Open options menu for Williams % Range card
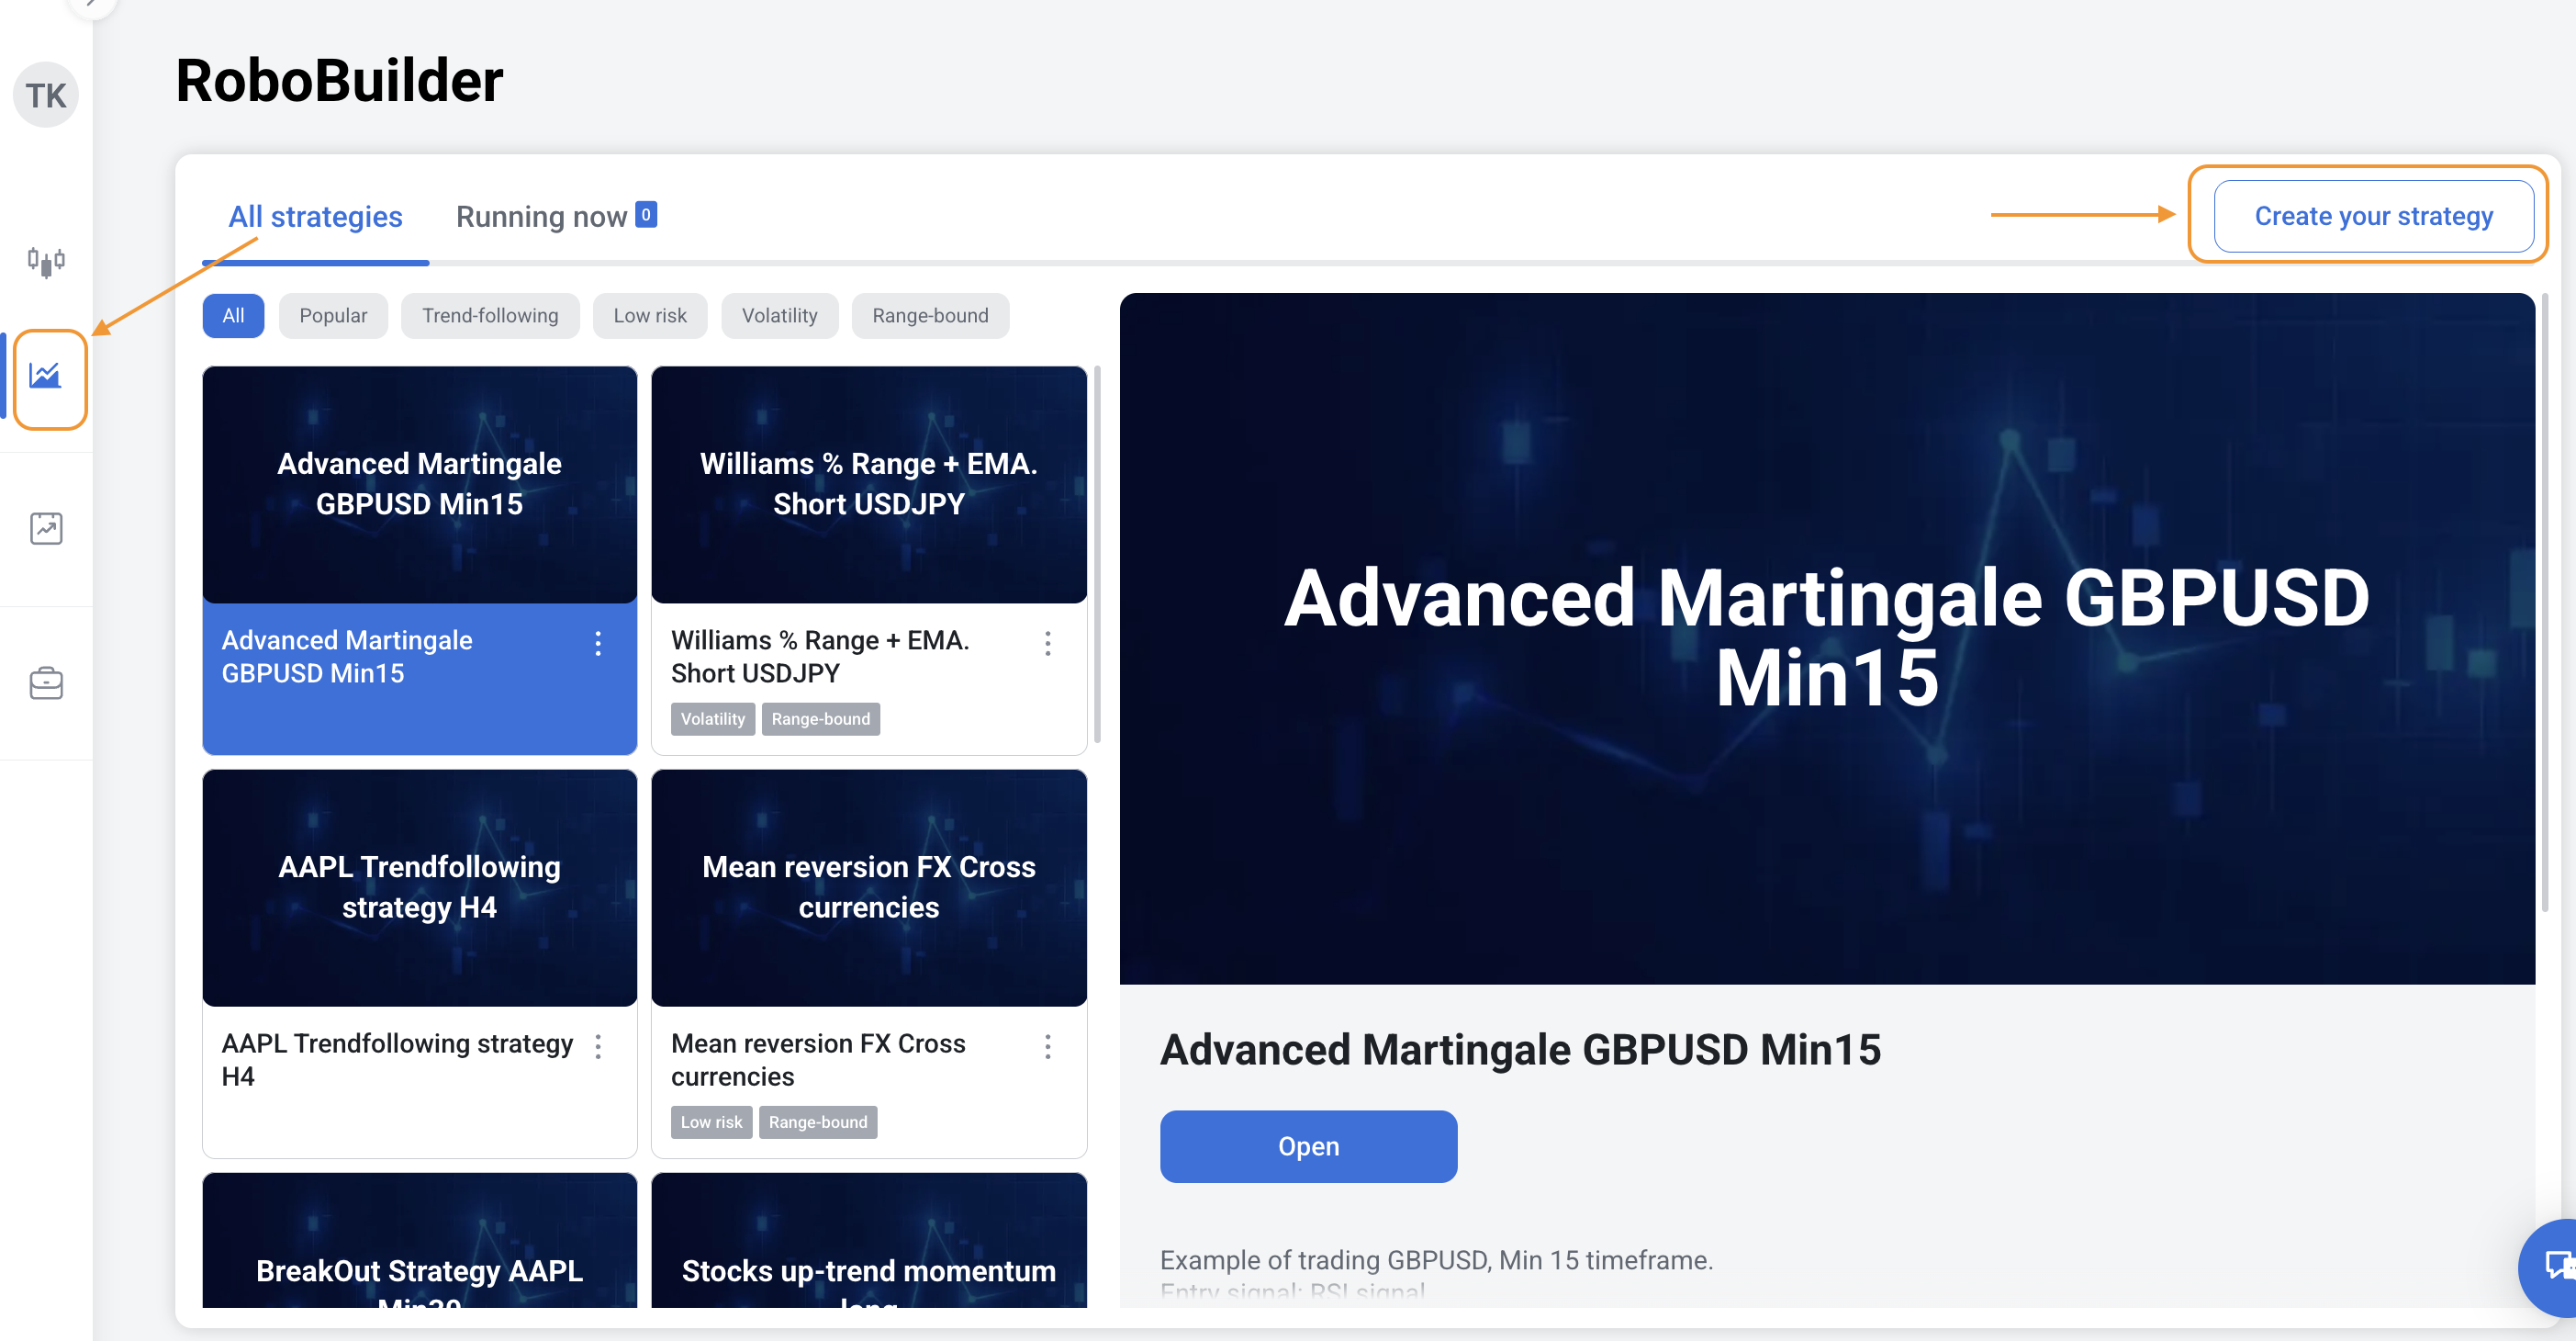The image size is (2576, 1341). 1047,644
